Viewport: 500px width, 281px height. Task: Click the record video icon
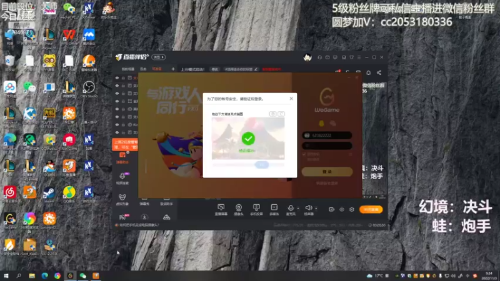pos(331,209)
